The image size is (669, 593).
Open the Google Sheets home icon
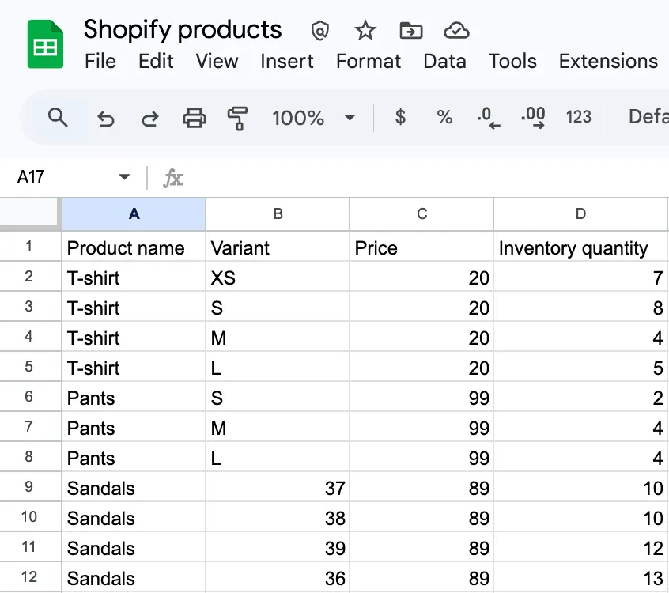click(45, 44)
